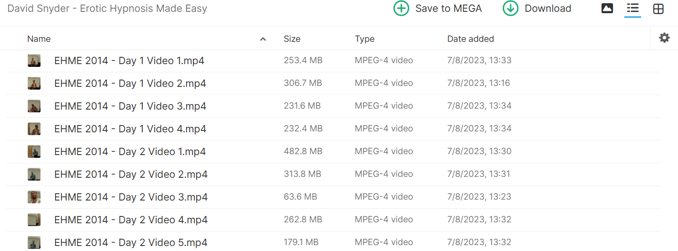Select file EHME 2014 - Day 2 Video 5.mp4
Screen dimensions: 678x251
131,242
